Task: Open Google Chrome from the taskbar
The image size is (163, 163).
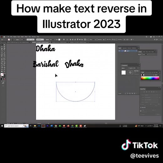Action: 56,126
